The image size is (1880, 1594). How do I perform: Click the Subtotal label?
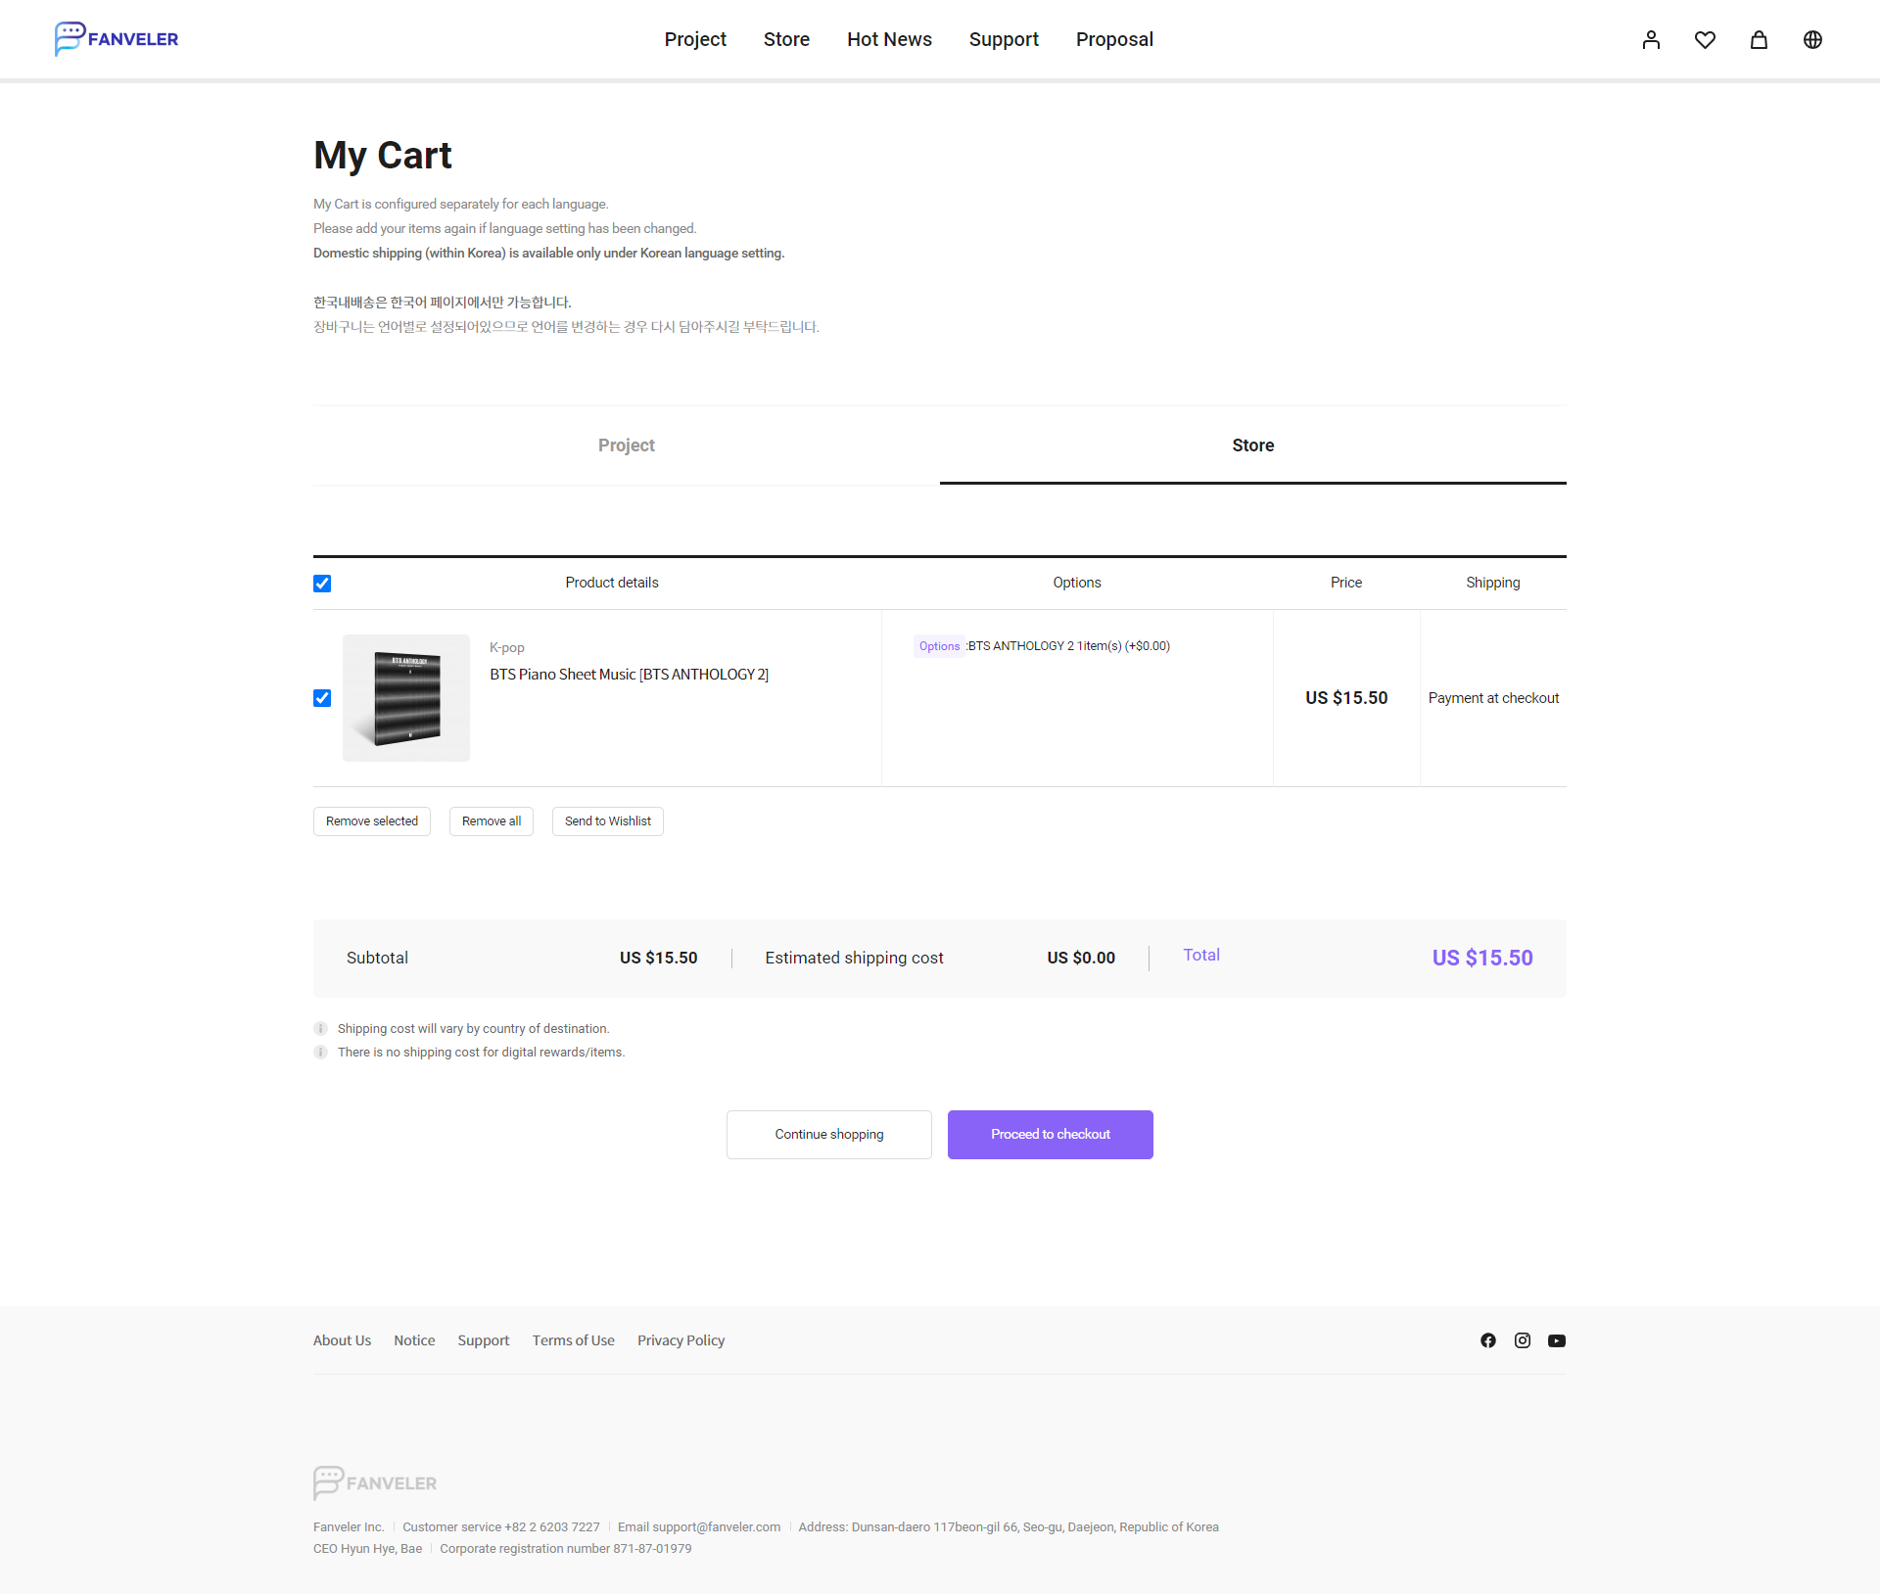pyautogui.click(x=377, y=958)
